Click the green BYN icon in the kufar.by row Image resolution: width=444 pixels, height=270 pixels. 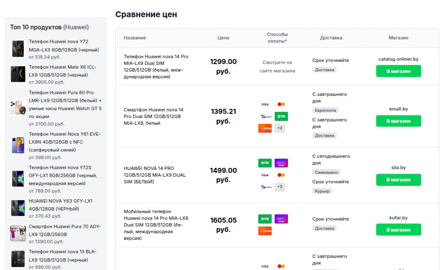click(x=265, y=219)
